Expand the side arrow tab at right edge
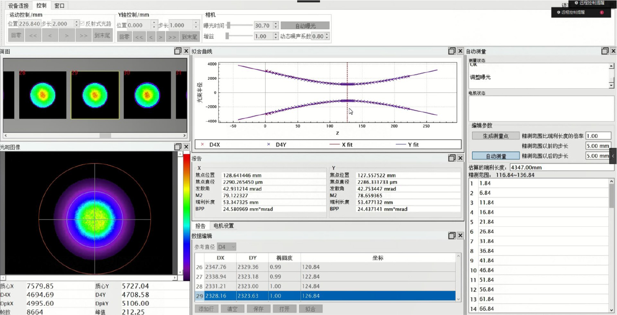617x315 pixels. pyautogui.click(x=613, y=156)
